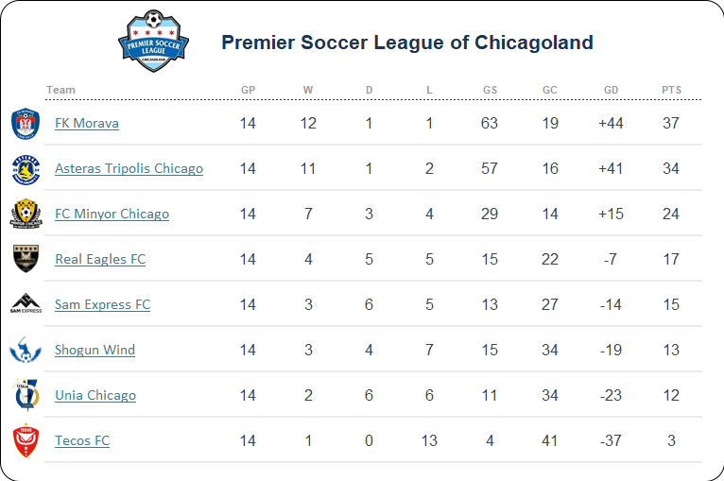The height and width of the screenshot is (481, 724).
Task: Click the PTS column header
Action: 671,90
